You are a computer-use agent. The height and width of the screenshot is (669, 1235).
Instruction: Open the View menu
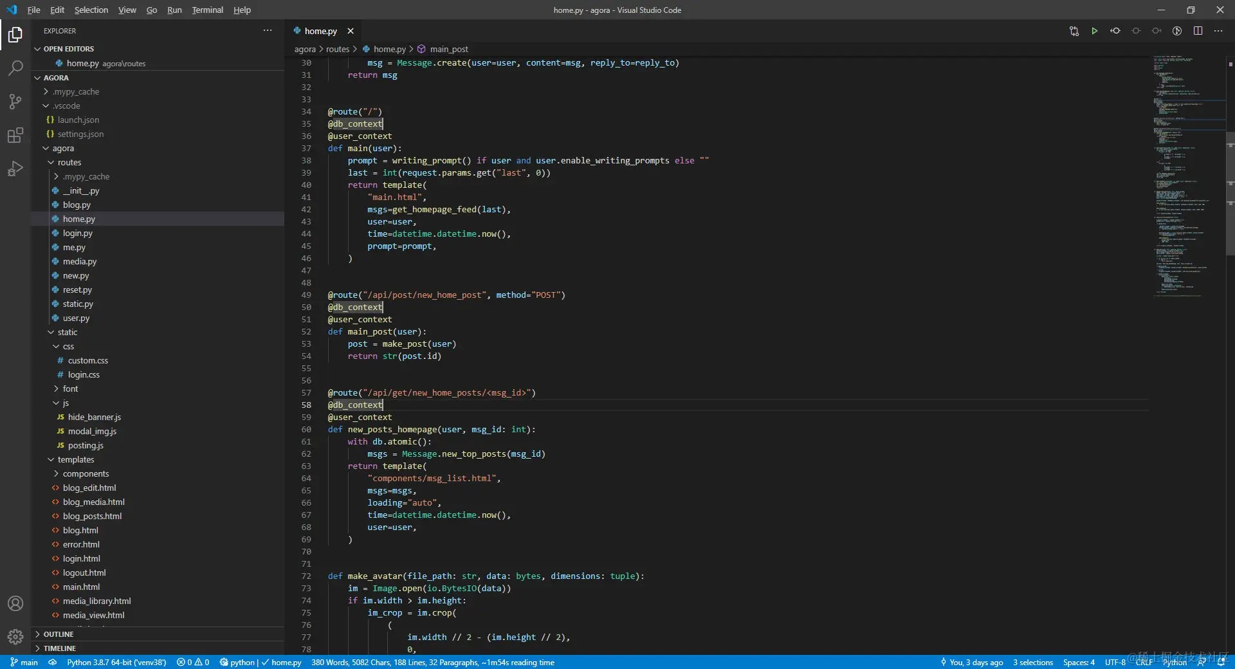click(127, 10)
